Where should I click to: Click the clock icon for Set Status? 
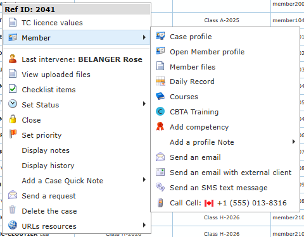tap(13, 104)
